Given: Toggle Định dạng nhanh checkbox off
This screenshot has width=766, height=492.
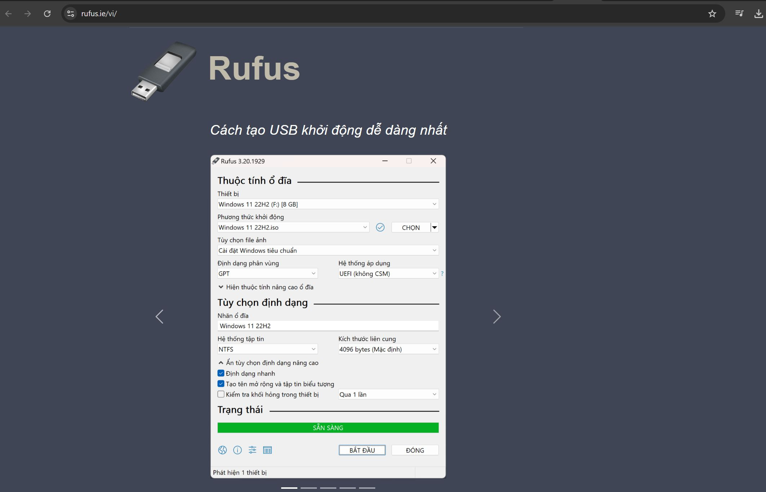Looking at the screenshot, I should [220, 373].
